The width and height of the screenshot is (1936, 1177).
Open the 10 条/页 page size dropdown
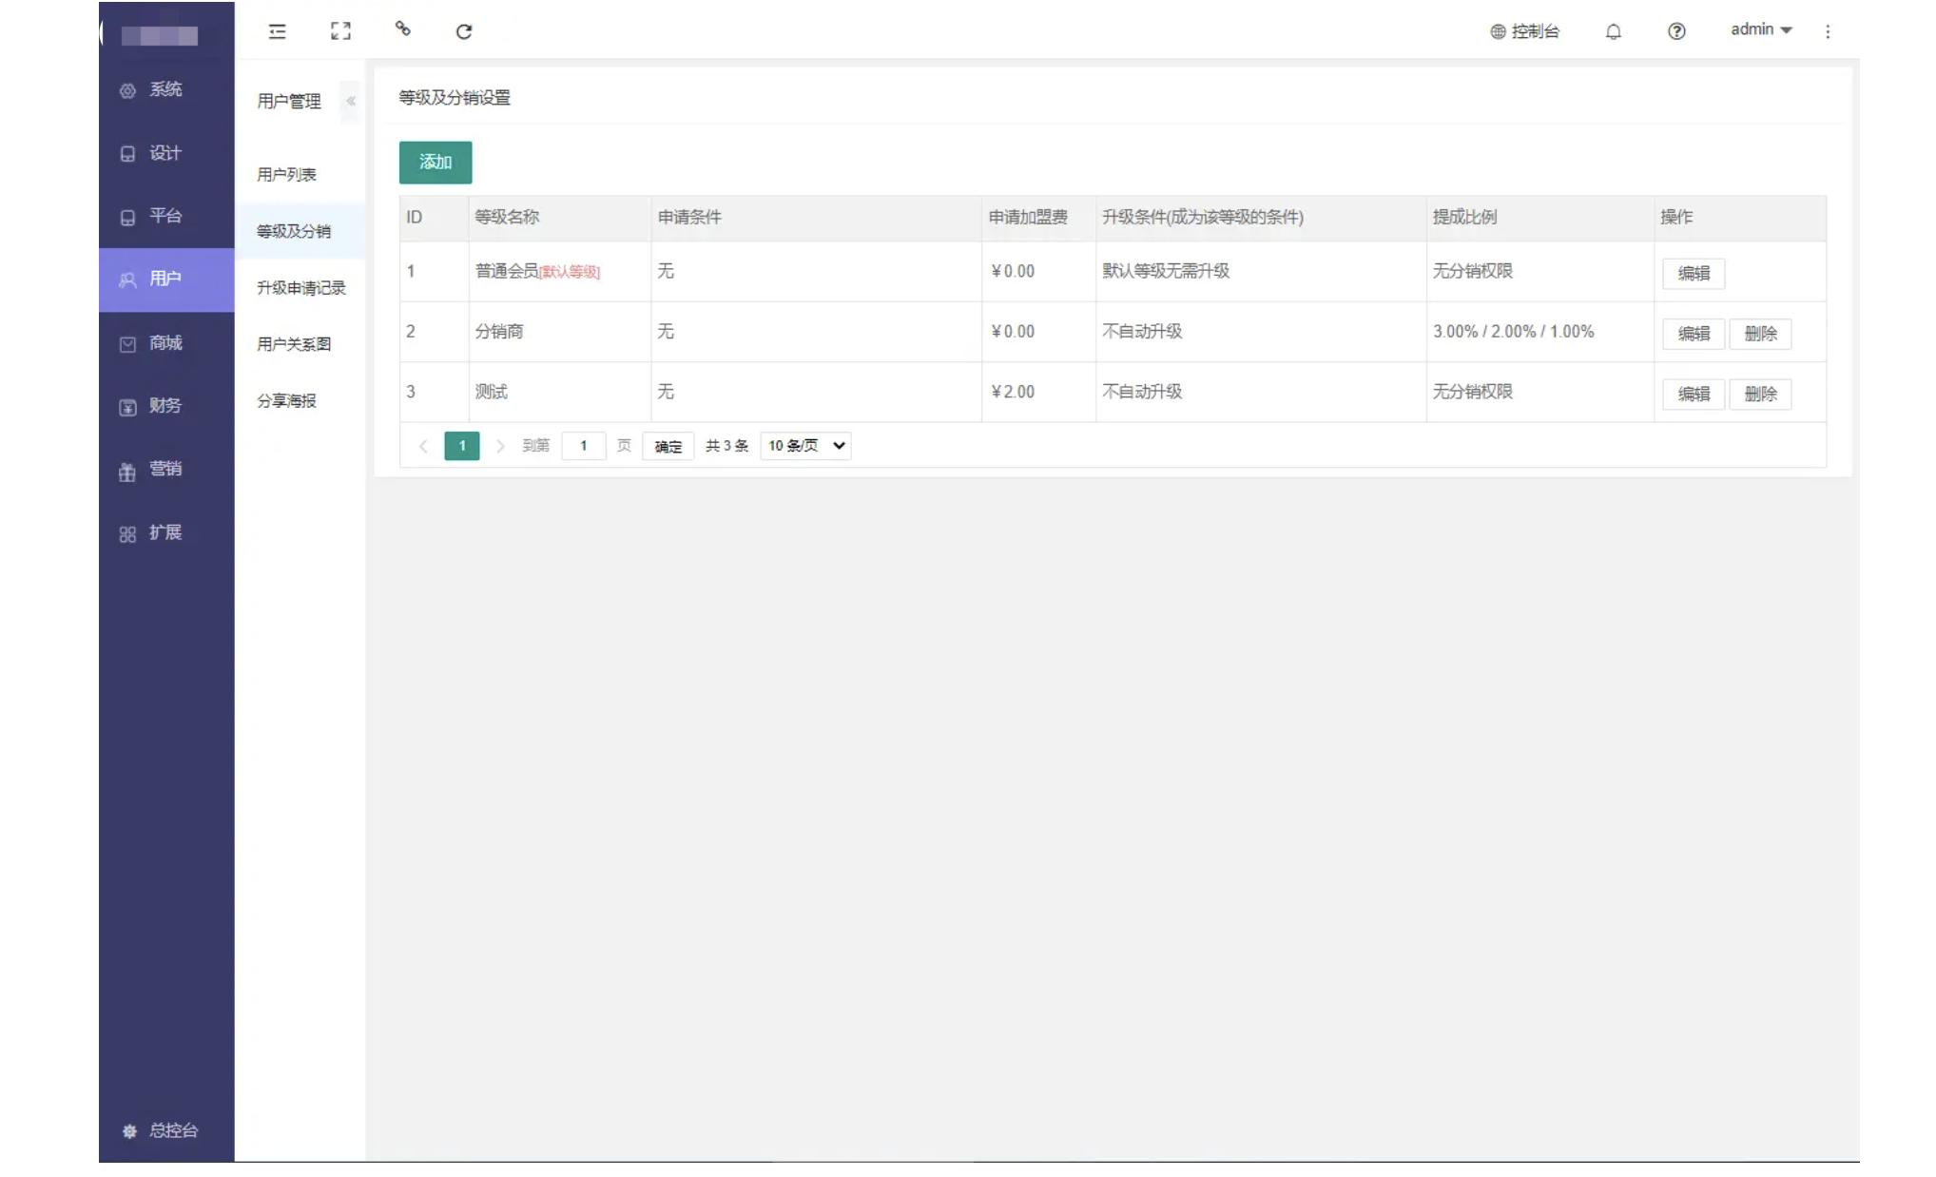click(x=805, y=446)
